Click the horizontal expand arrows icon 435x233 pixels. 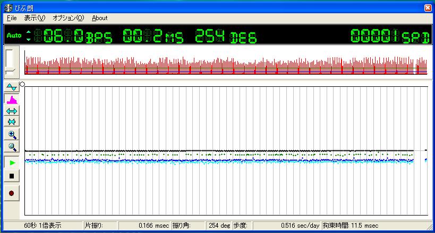coord(12,111)
